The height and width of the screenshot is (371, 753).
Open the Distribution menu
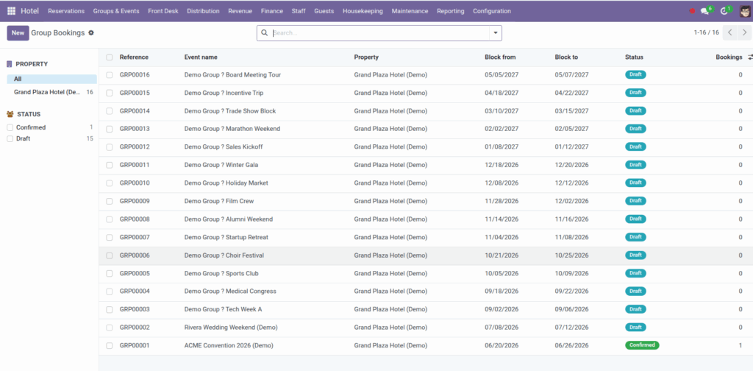point(203,11)
